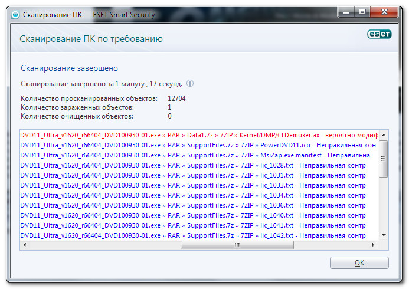
Task: Click horizontal scrollbar right arrow
Action: tap(373, 245)
